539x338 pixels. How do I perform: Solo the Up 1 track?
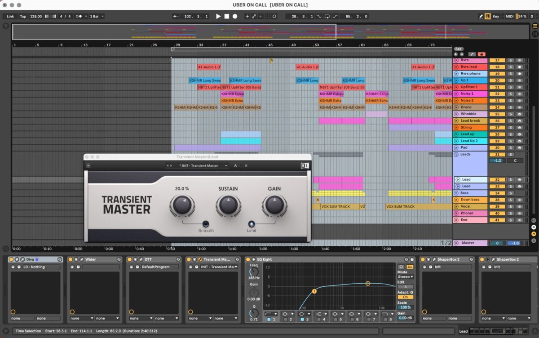tap(510, 80)
